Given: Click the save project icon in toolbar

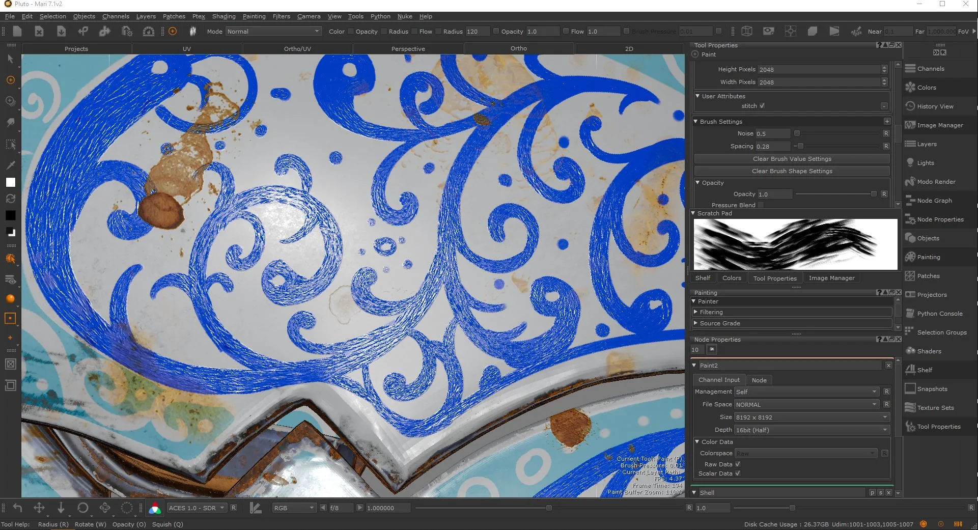Looking at the screenshot, I should click(x=61, y=32).
